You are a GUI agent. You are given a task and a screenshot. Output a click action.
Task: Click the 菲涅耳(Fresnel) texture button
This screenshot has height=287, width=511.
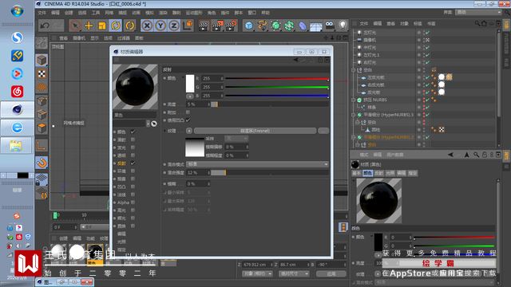255,131
